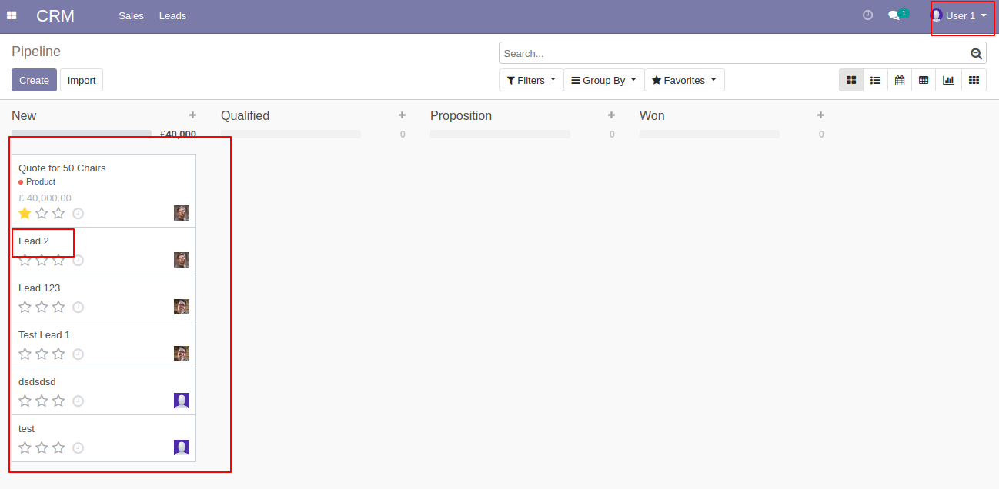Add a quick lead in Proposition column
The image size is (999, 489).
(611, 115)
